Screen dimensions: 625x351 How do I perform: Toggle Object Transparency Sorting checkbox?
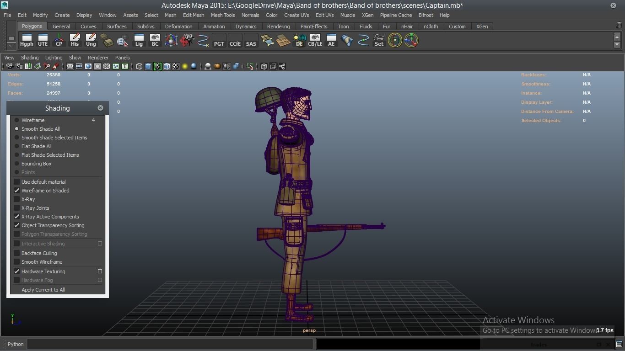pyautogui.click(x=17, y=225)
